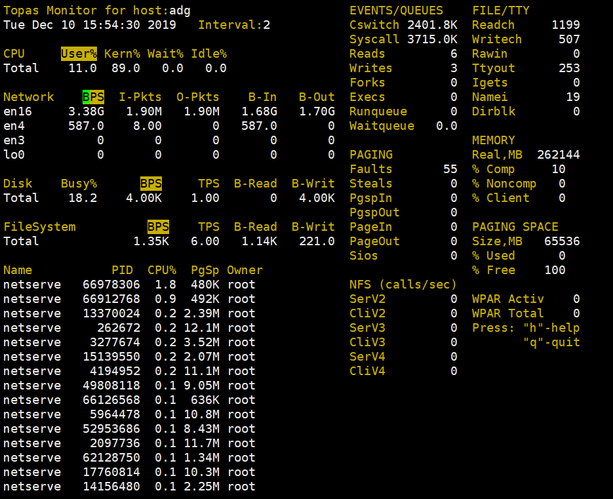Select netserve process with PID 66912768
613x499 pixels.
click(x=129, y=299)
